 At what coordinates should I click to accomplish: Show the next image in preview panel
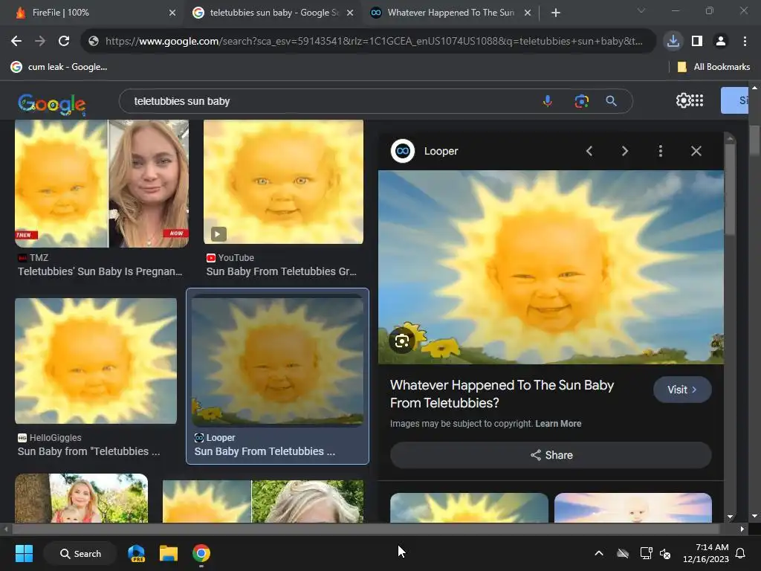pyautogui.click(x=624, y=151)
